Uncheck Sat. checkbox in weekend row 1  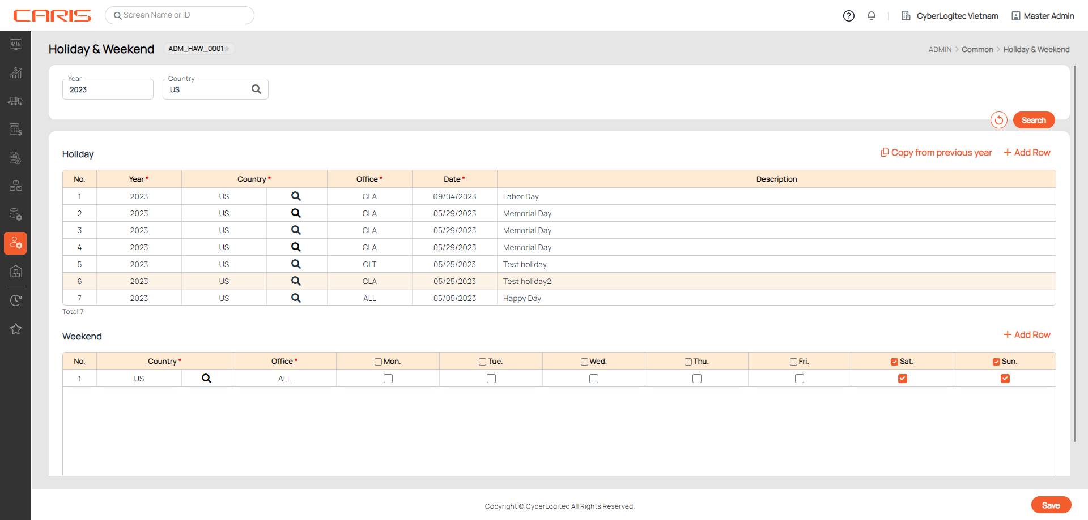(902, 379)
